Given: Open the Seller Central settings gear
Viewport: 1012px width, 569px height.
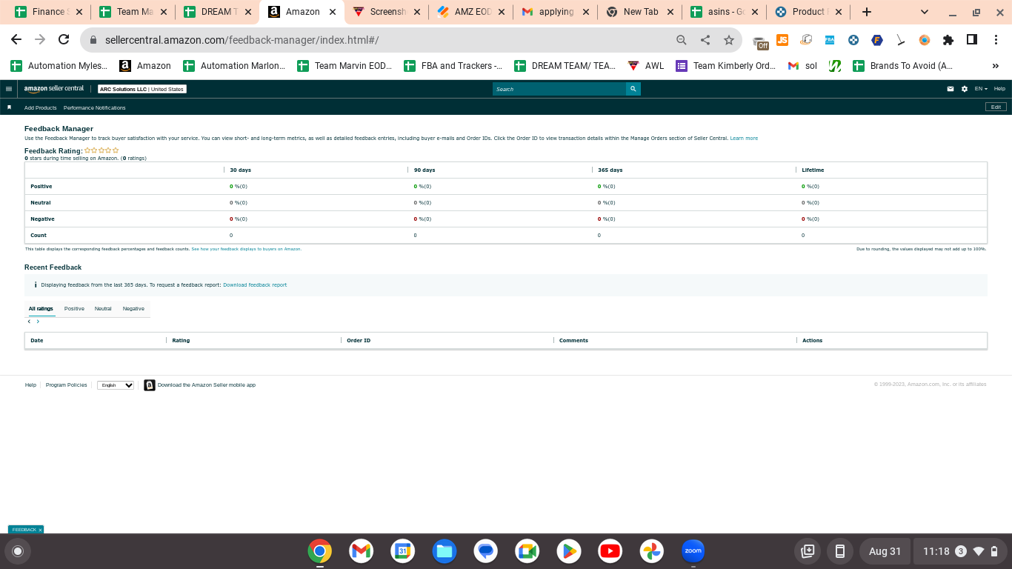Looking at the screenshot, I should pyautogui.click(x=965, y=89).
